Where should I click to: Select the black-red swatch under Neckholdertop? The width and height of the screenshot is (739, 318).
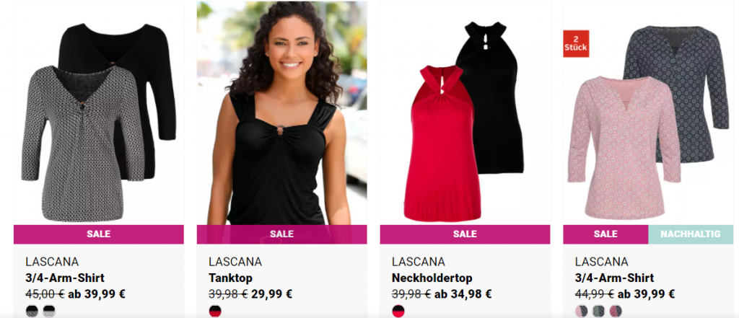[398, 312]
